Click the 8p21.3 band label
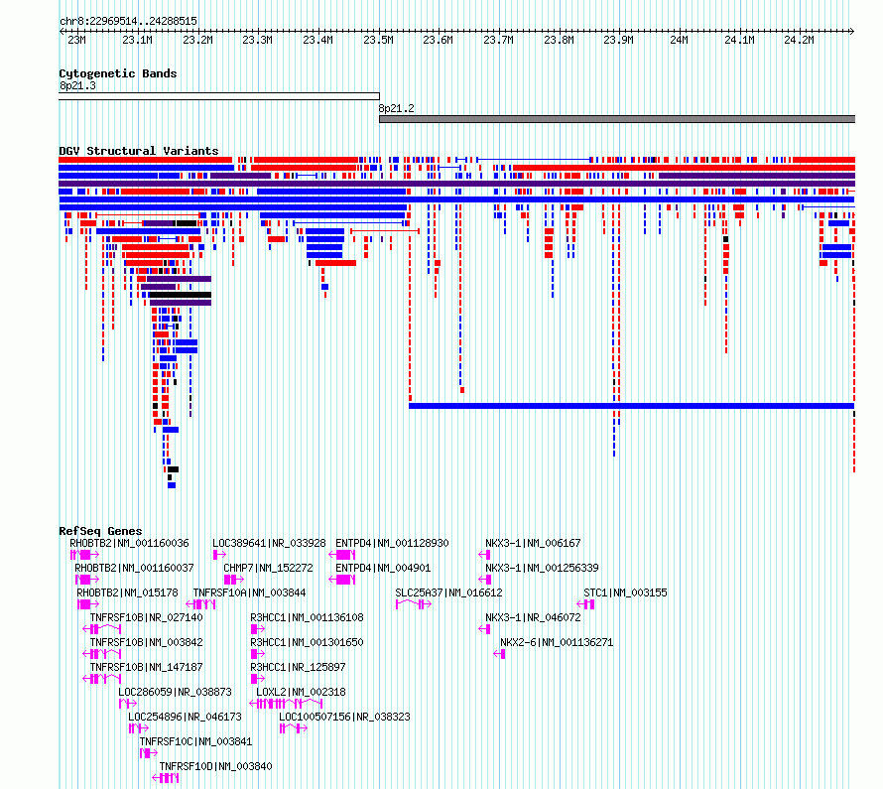Screen dimensions: 883x789 77,85
